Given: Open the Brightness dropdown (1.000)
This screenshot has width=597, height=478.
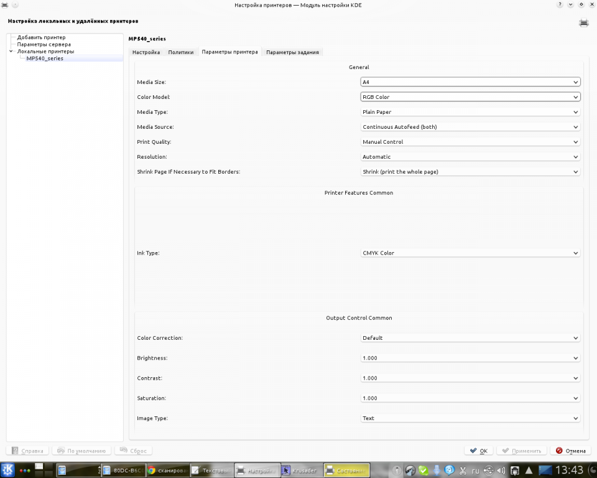Looking at the screenshot, I should click(x=470, y=358).
